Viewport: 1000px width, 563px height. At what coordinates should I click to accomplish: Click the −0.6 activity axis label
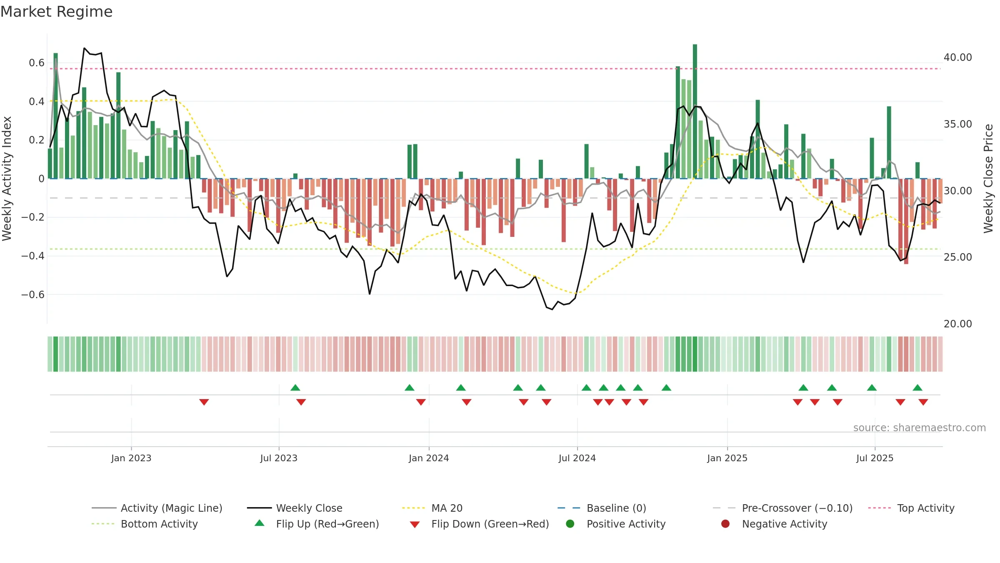click(x=33, y=294)
